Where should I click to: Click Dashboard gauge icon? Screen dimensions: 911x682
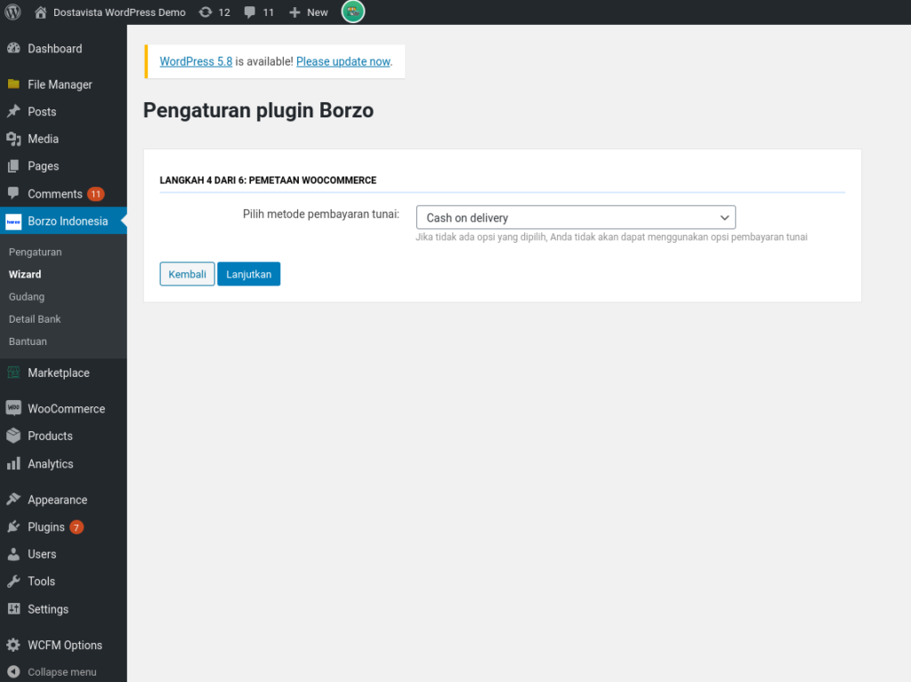pos(13,48)
